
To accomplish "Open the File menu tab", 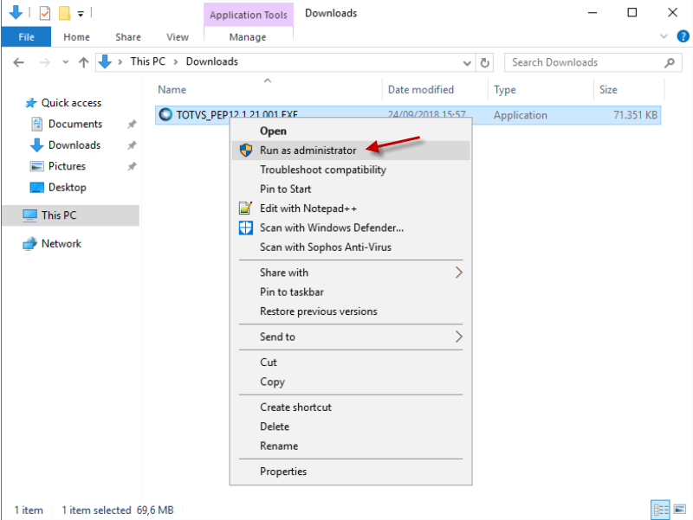I will [26, 37].
